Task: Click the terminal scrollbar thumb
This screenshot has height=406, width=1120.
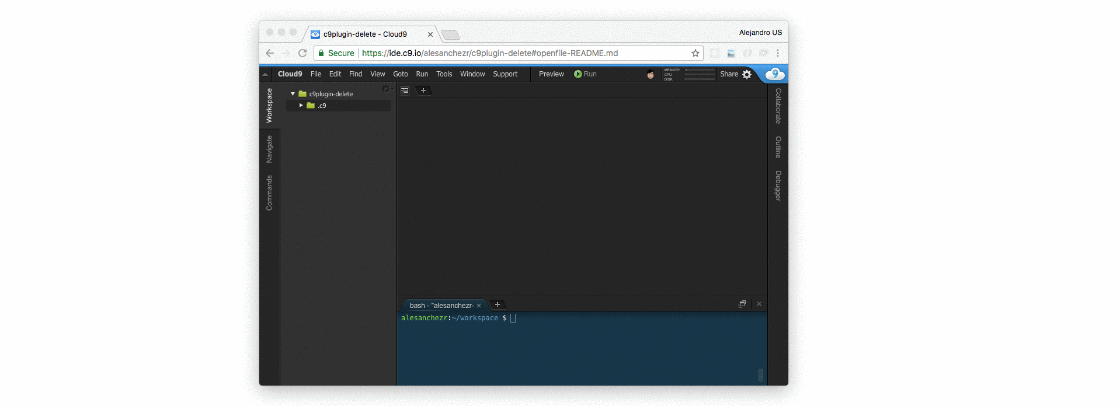Action: [760, 375]
